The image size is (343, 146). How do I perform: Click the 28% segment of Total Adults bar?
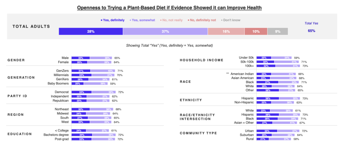(91, 31)
